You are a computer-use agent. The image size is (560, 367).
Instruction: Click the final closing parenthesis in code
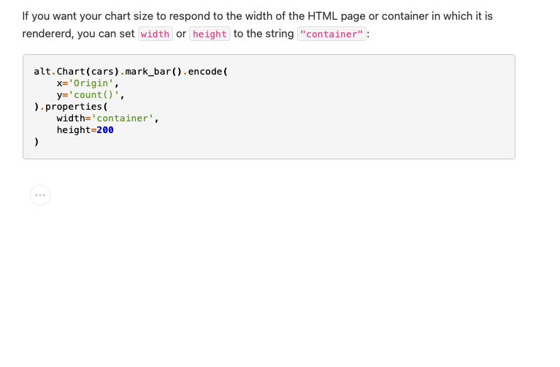37,142
